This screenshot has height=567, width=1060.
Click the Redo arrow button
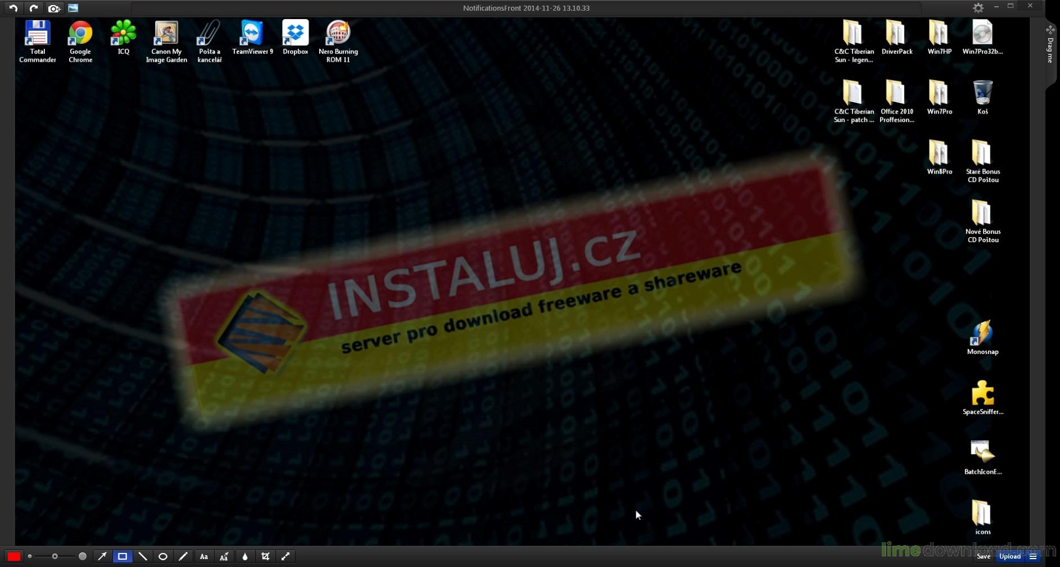click(x=33, y=8)
